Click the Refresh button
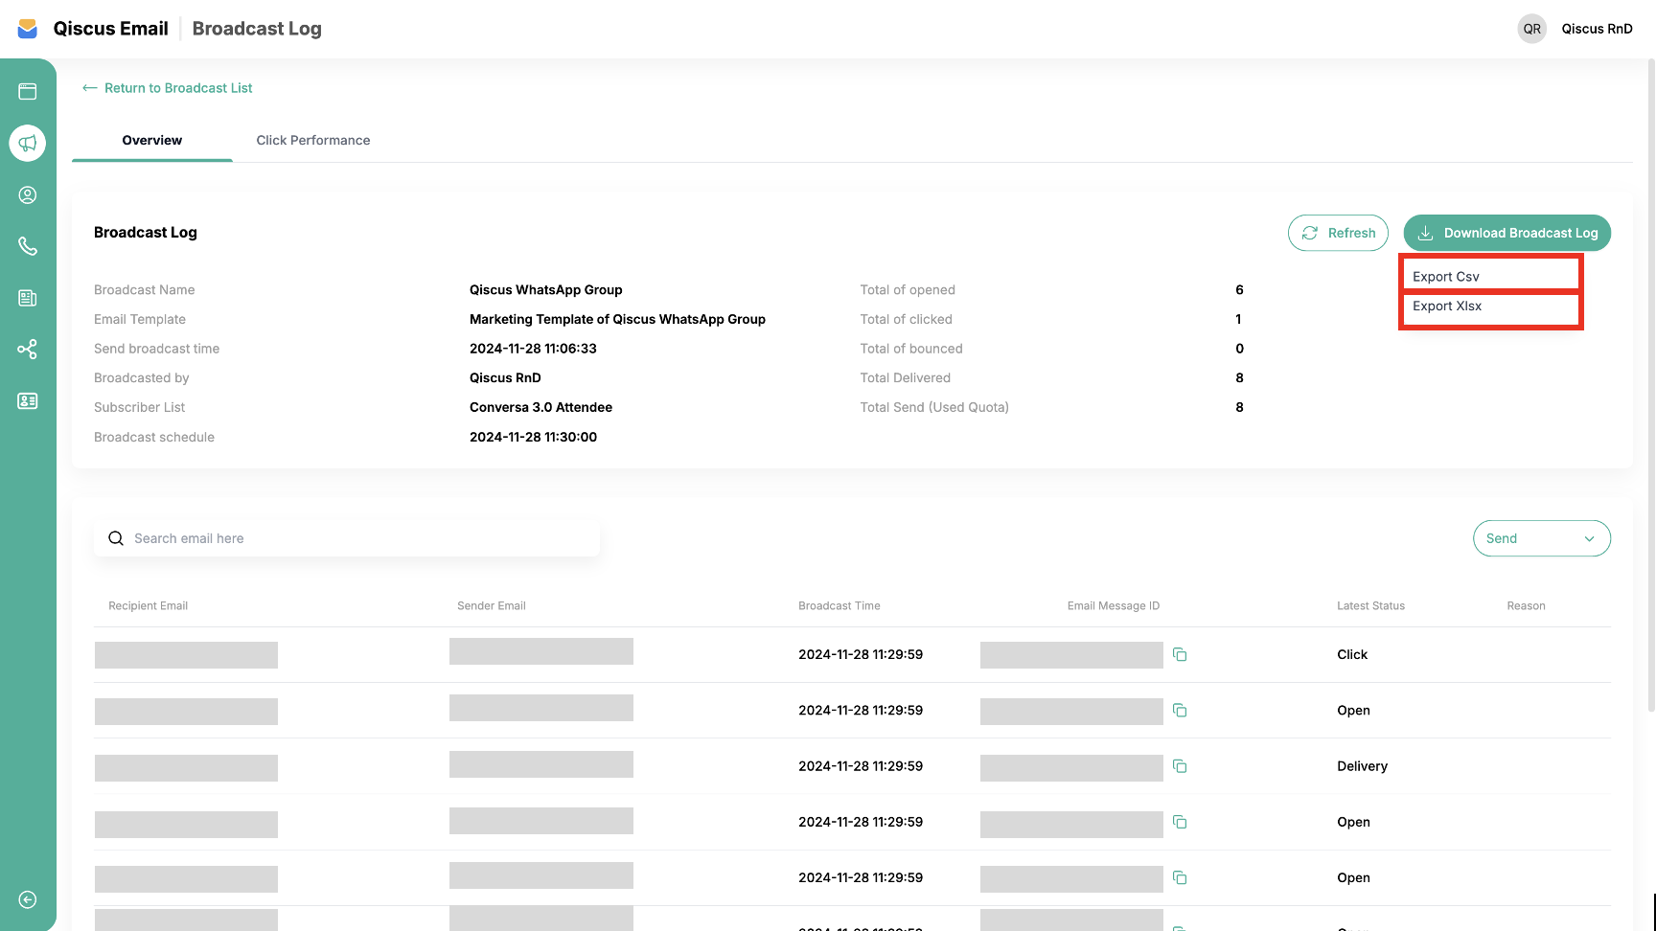This screenshot has height=931, width=1656. coord(1338,233)
